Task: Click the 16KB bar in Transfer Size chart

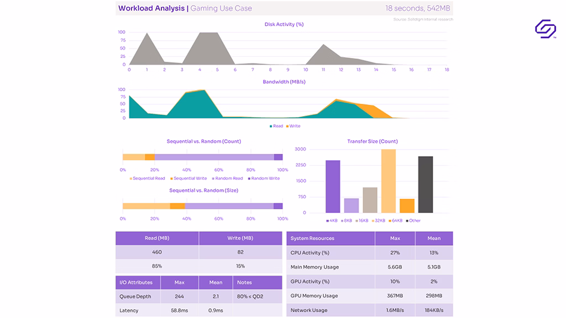Action: point(370,200)
